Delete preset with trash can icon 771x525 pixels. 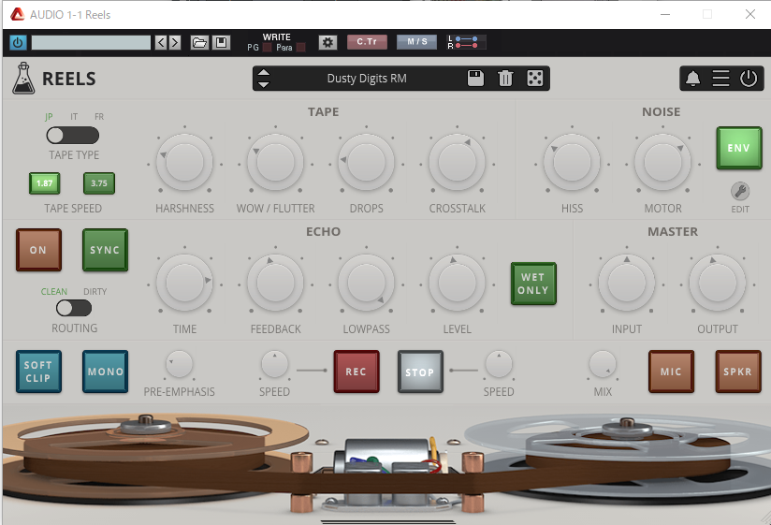(x=505, y=79)
